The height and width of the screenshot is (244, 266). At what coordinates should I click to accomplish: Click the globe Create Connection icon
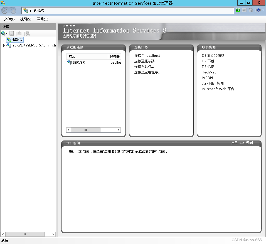3,33
